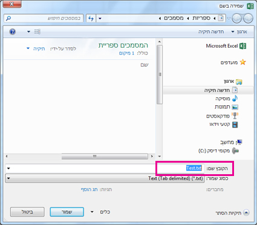
Task: Select מסמכים in the address breadcrumb
Action: [174, 18]
